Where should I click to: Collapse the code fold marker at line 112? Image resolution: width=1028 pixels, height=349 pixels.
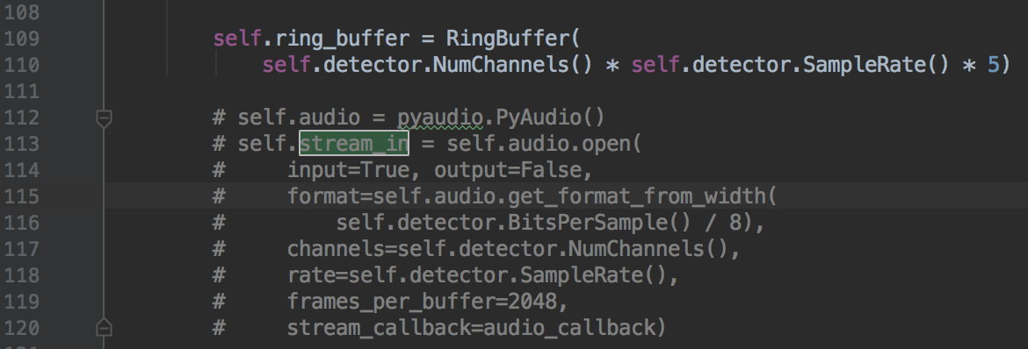(x=104, y=118)
